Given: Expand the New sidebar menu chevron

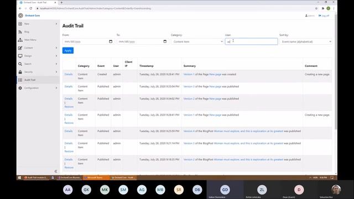Looking at the screenshot, I should [56, 24].
